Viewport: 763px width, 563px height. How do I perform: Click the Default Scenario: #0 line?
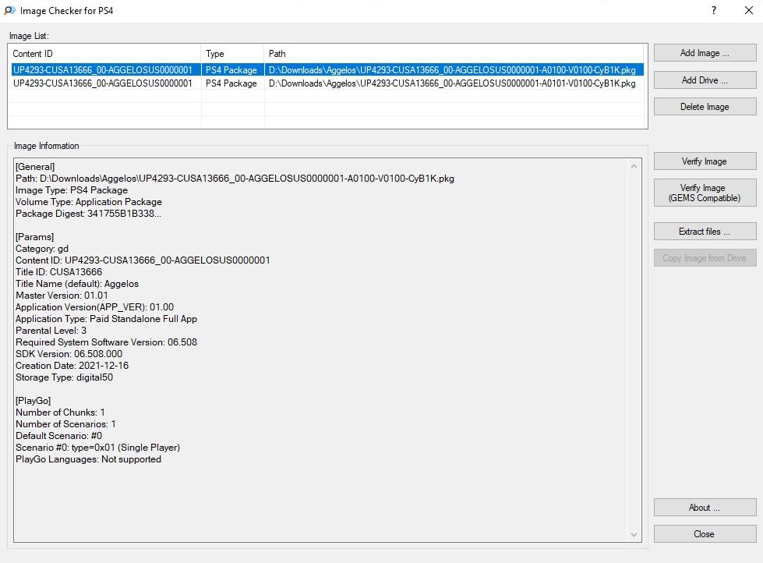(x=59, y=435)
